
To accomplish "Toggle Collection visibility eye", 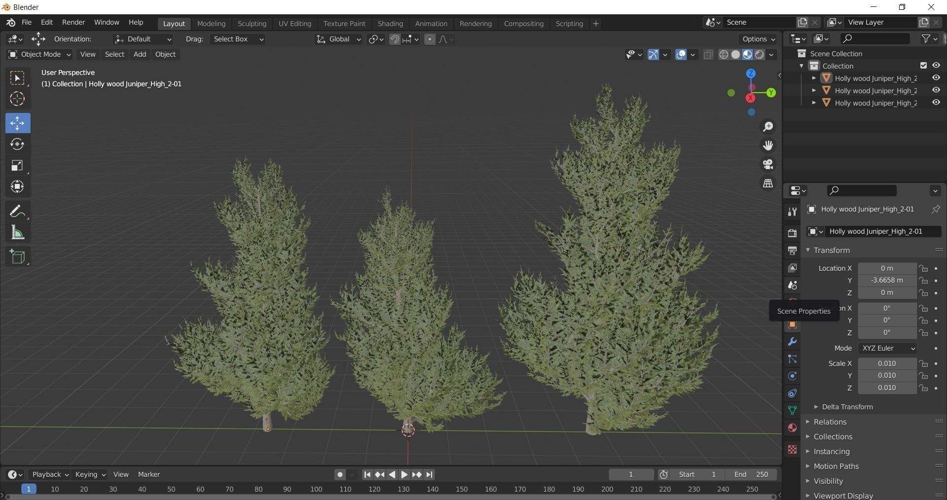I will [936, 66].
